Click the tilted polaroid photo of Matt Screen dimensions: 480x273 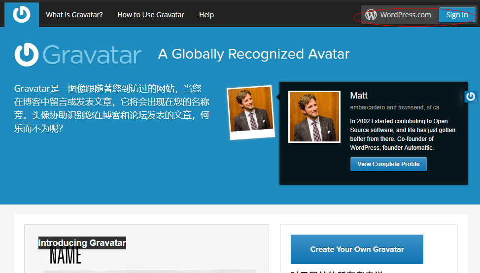[251, 112]
